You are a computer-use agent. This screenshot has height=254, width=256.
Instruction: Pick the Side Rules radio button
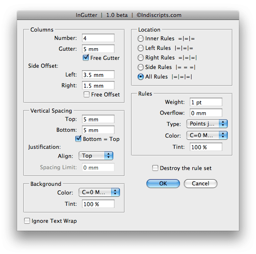click(141, 67)
